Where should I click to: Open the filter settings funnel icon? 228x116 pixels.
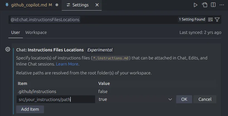point(217,19)
